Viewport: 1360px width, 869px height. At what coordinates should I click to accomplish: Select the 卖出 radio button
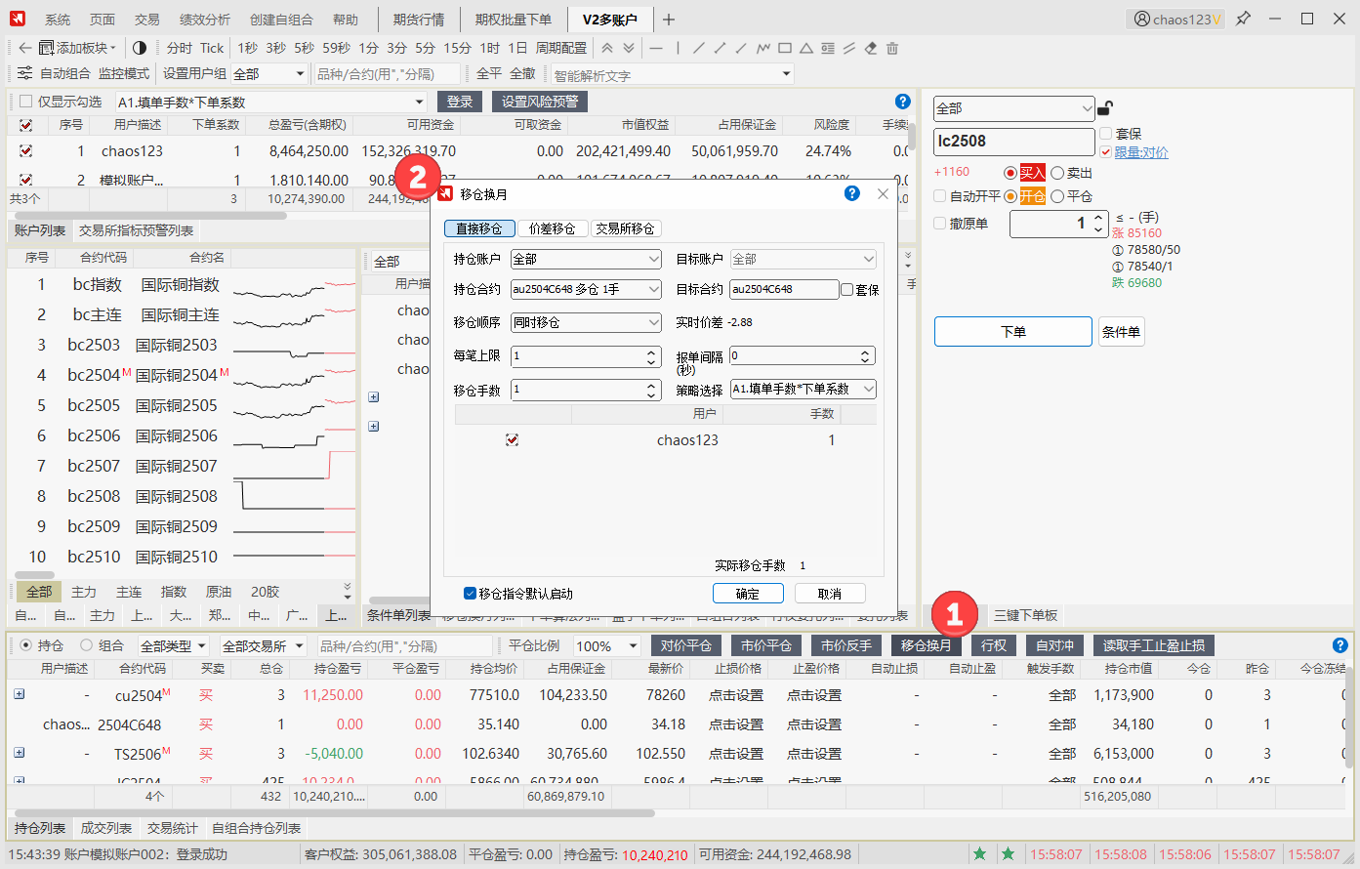click(1057, 173)
